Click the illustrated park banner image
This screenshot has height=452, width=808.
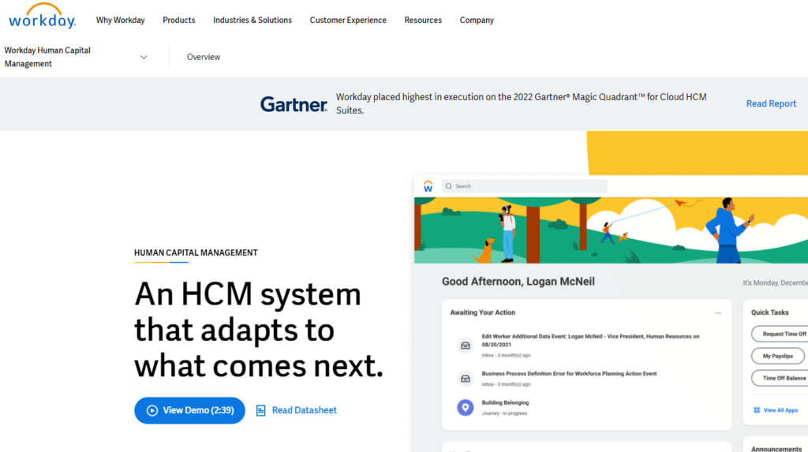(x=612, y=230)
